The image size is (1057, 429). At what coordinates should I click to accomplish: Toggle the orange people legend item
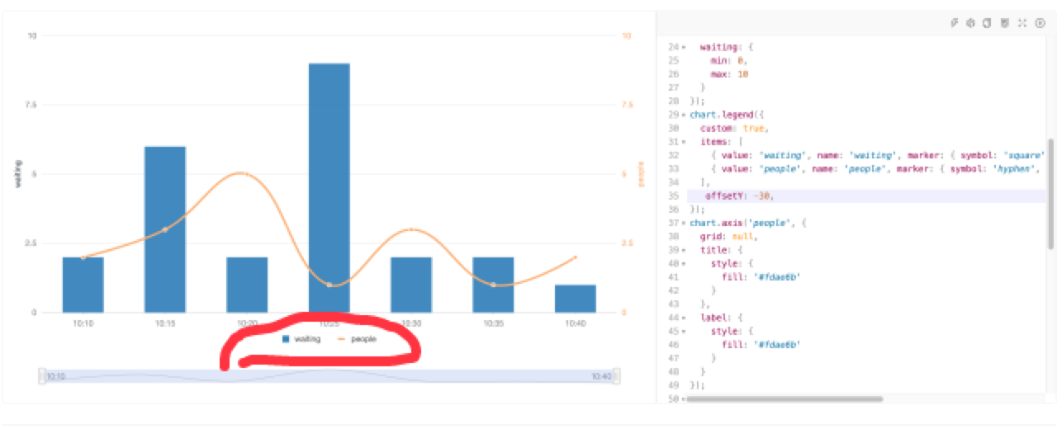tap(356, 339)
